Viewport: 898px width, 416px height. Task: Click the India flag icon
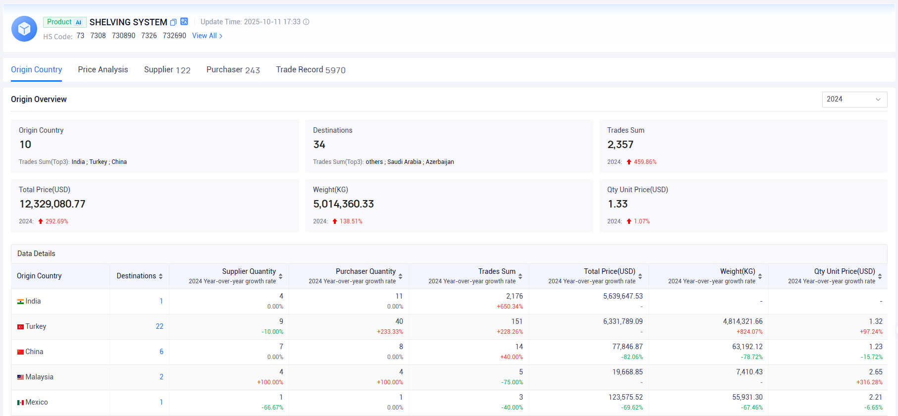pyautogui.click(x=20, y=302)
